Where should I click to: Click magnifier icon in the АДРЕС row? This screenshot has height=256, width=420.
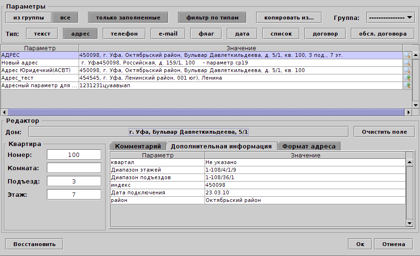tap(407, 55)
